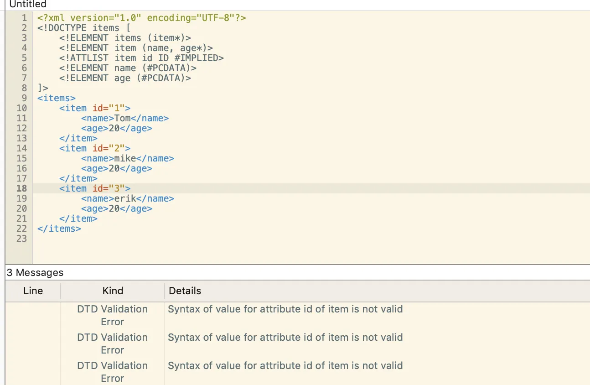Click the ATTLIST item id declaration
The width and height of the screenshot is (590, 385).
pyautogui.click(x=141, y=58)
